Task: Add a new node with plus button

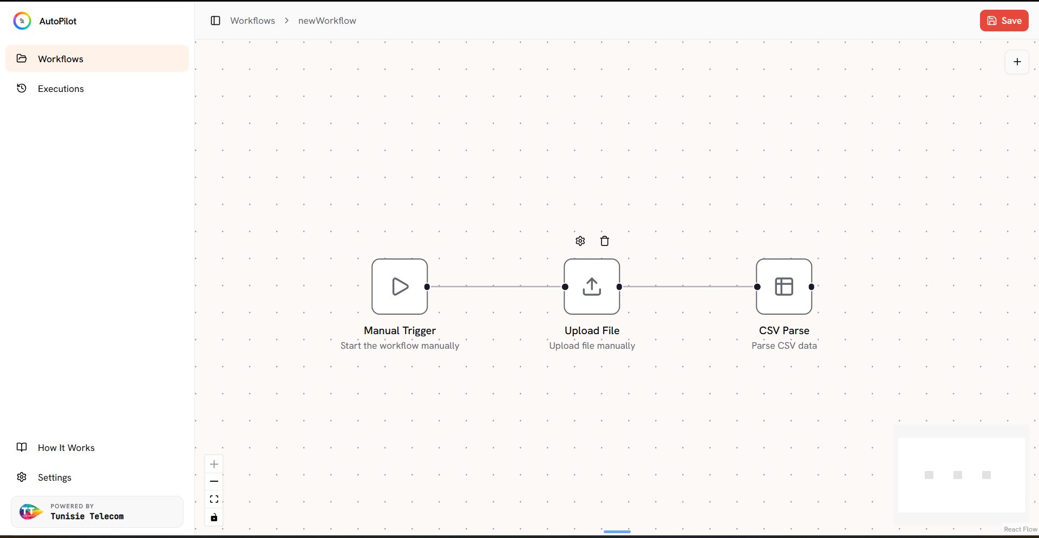Action: (x=1017, y=62)
